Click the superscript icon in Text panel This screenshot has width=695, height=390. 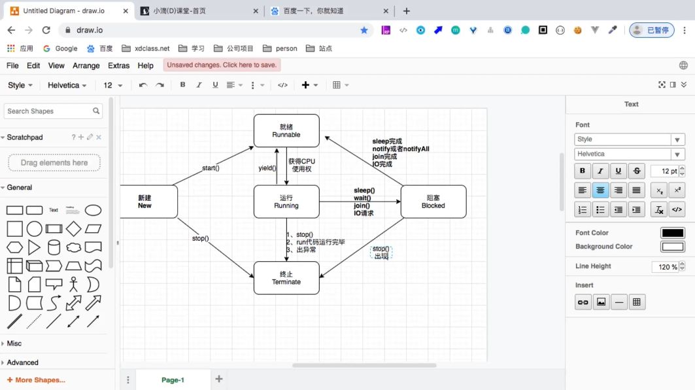(x=677, y=190)
